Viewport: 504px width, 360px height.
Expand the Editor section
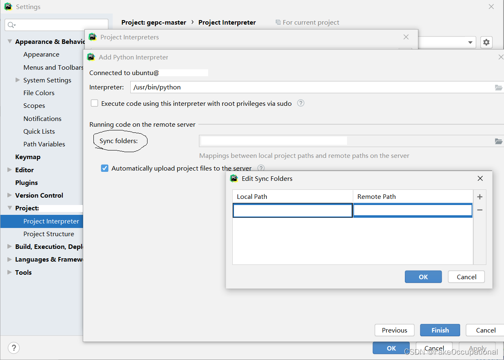(x=10, y=169)
